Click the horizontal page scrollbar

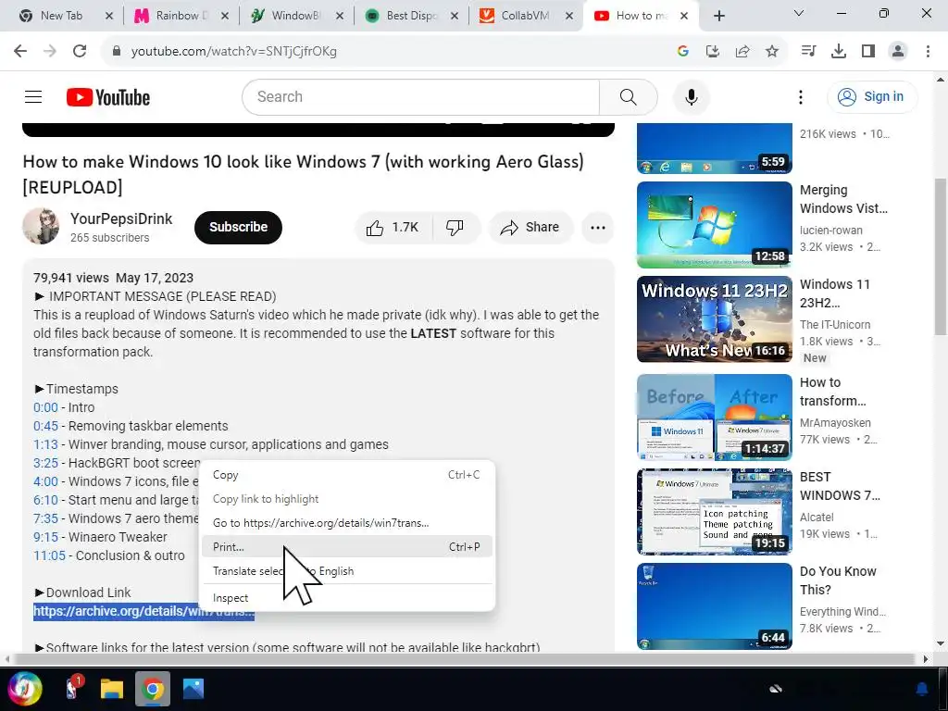click(465, 658)
